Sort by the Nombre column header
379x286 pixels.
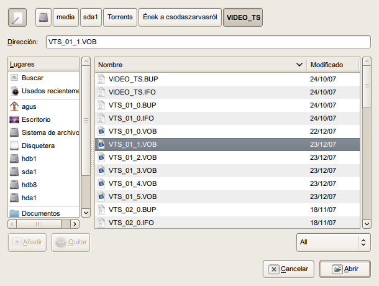[199, 65]
